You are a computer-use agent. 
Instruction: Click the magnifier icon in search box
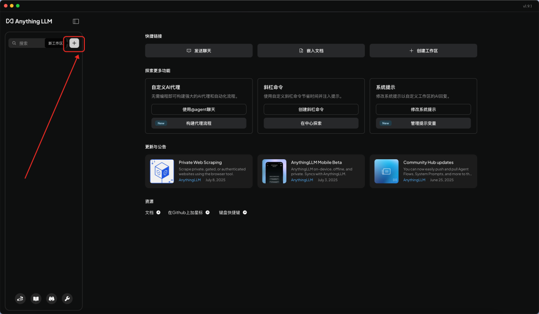14,43
